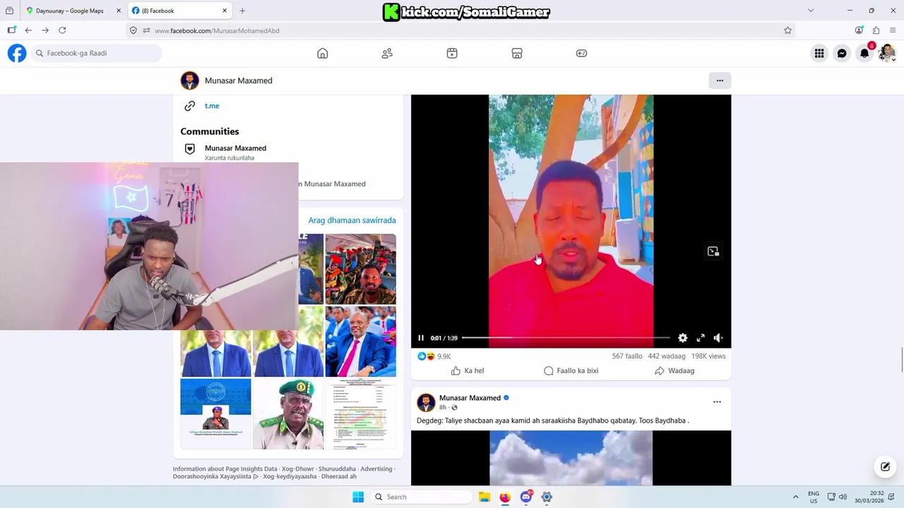Open File Explorer from taskbar
The width and height of the screenshot is (904, 508).
(484, 497)
